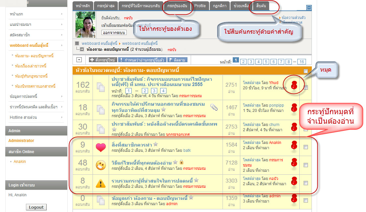
Task: Open inner page 4 of the 162-reply thread
Action: (x=163, y=91)
